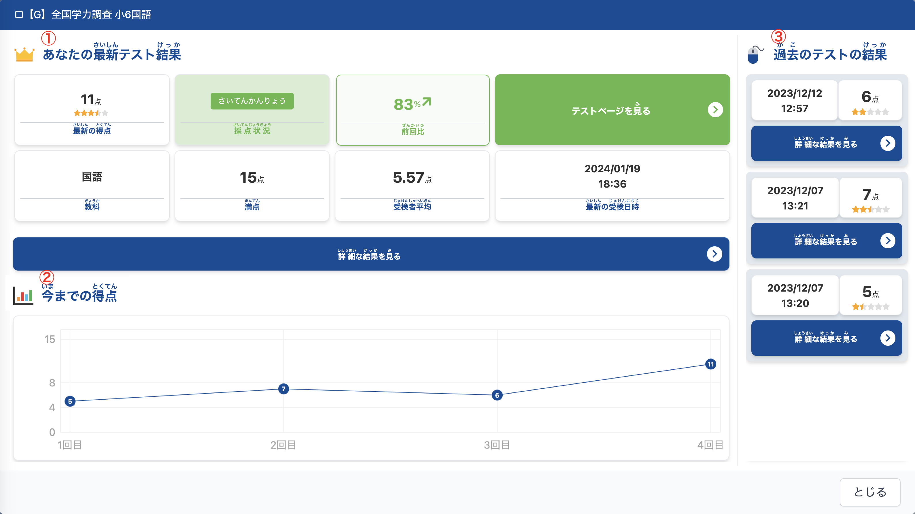Click the arrow circle on the wide 詳細な結果を見る bar
Image resolution: width=915 pixels, height=514 pixels.
(714, 254)
